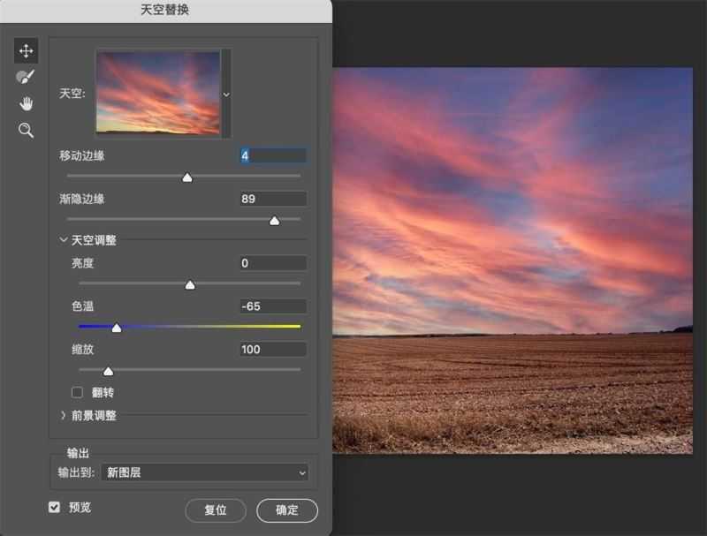Select the Hand tool

pyautogui.click(x=26, y=104)
